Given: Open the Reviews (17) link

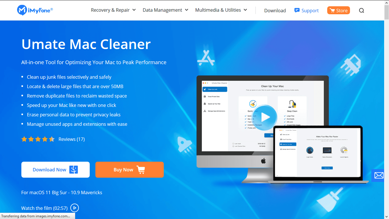Looking at the screenshot, I should [71, 139].
